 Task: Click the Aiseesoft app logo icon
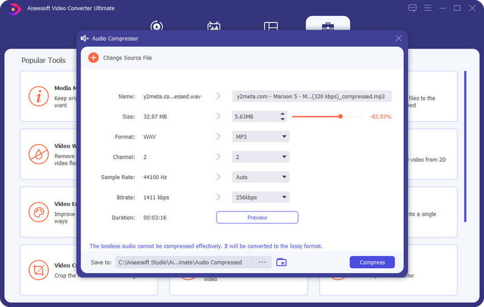14,8
